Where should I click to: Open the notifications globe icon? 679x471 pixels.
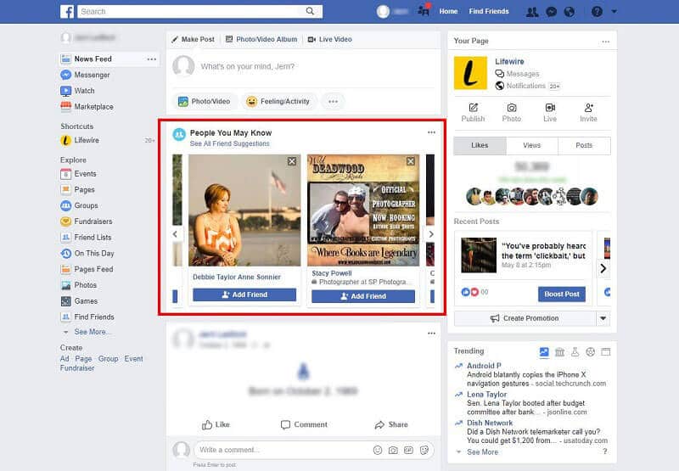[x=570, y=12]
